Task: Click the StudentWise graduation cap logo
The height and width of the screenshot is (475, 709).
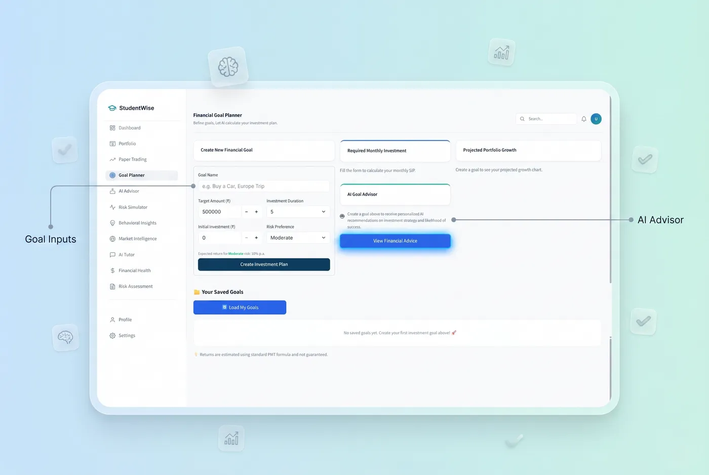Action: (x=112, y=108)
